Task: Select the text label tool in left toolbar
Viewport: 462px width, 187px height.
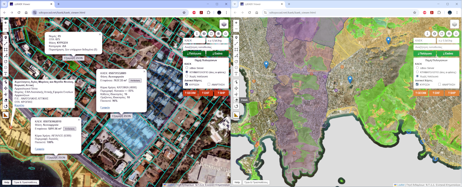Action: [6, 74]
